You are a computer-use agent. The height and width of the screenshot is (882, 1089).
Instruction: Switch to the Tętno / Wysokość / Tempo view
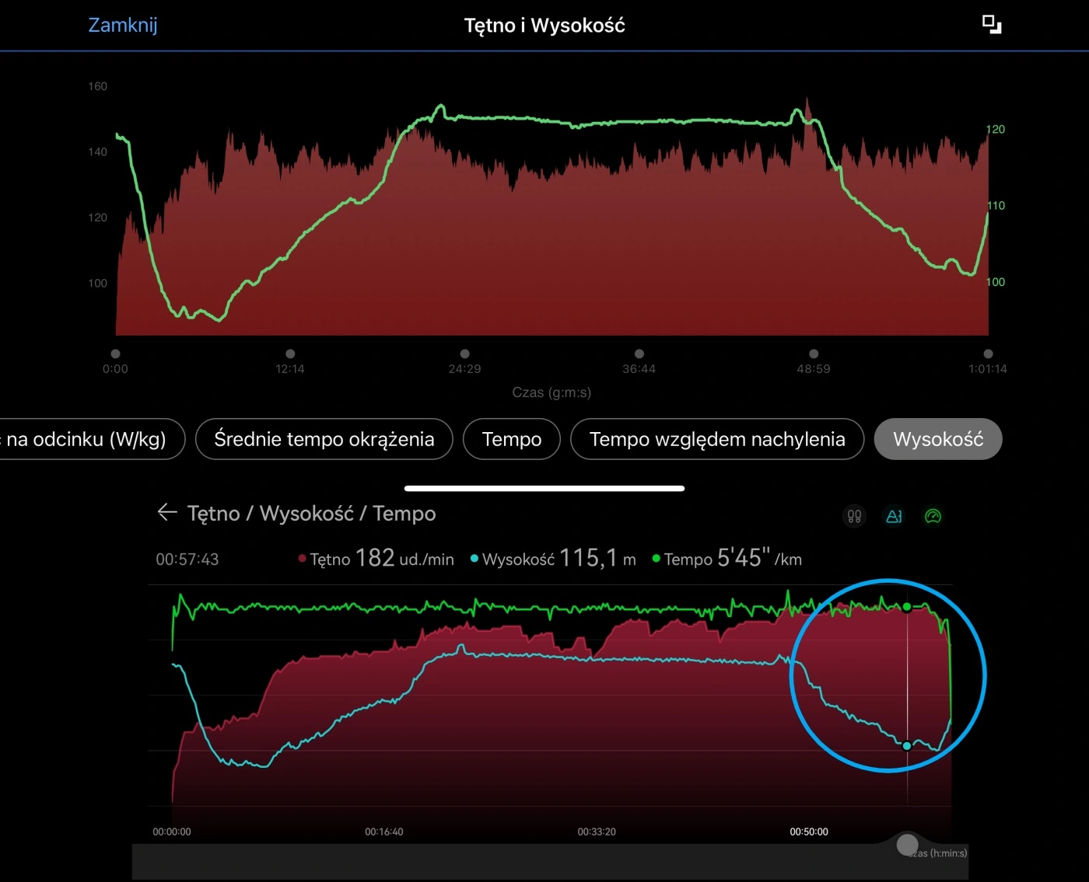pyautogui.click(x=311, y=513)
